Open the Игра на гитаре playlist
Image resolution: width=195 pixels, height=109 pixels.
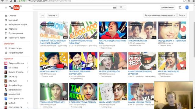coord(15,48)
